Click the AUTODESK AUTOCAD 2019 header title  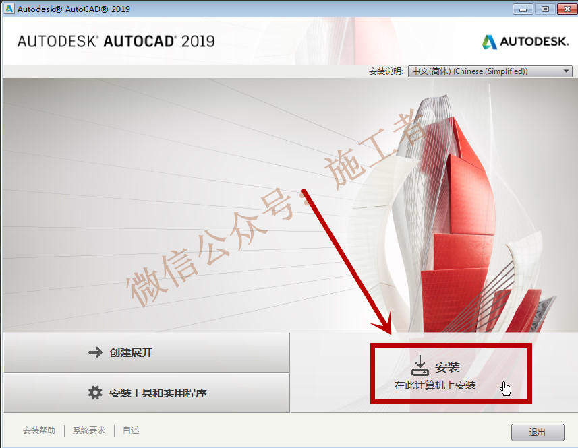[116, 41]
